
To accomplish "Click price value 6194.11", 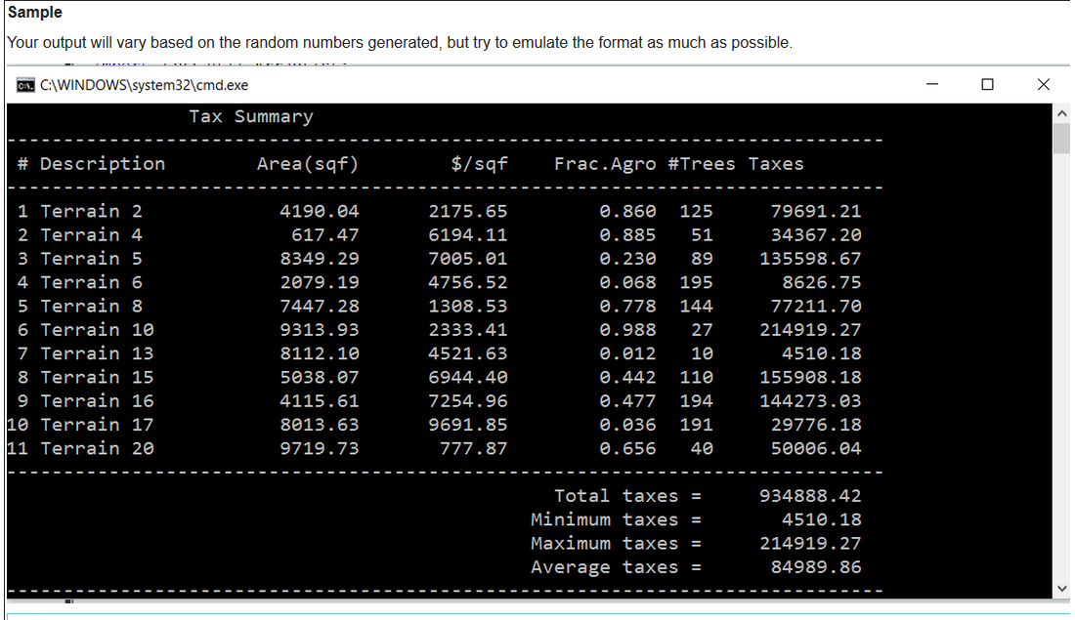I will 467,235.
